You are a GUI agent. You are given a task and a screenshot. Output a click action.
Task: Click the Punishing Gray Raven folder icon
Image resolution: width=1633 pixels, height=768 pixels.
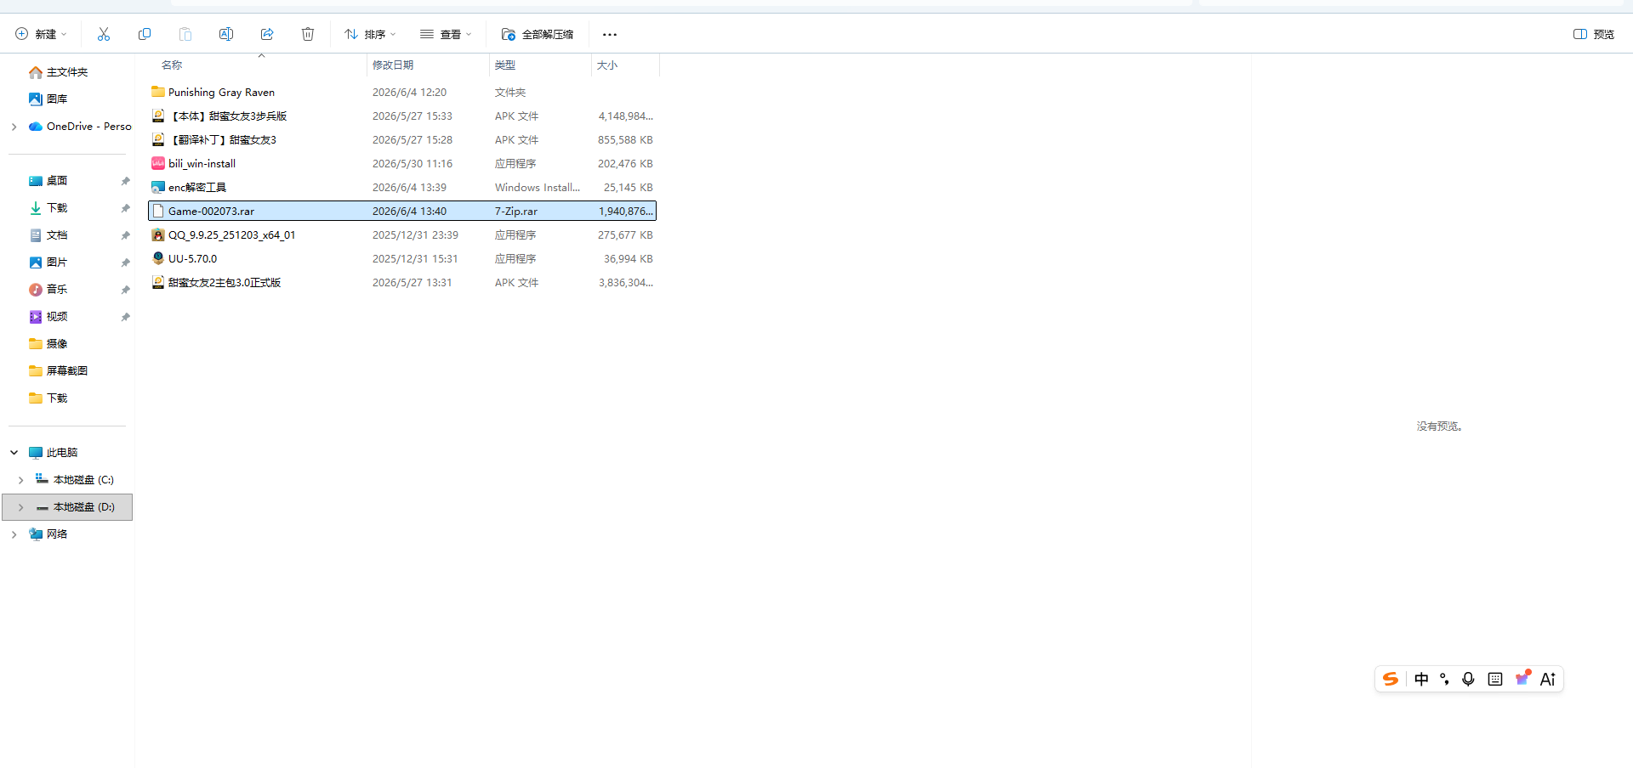click(x=158, y=92)
